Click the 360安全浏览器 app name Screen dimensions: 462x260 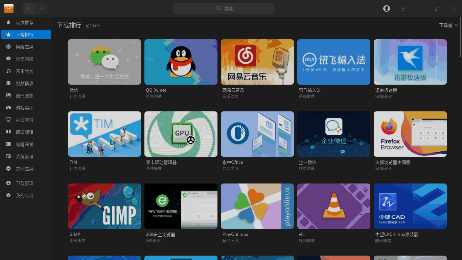pyautogui.click(x=160, y=235)
